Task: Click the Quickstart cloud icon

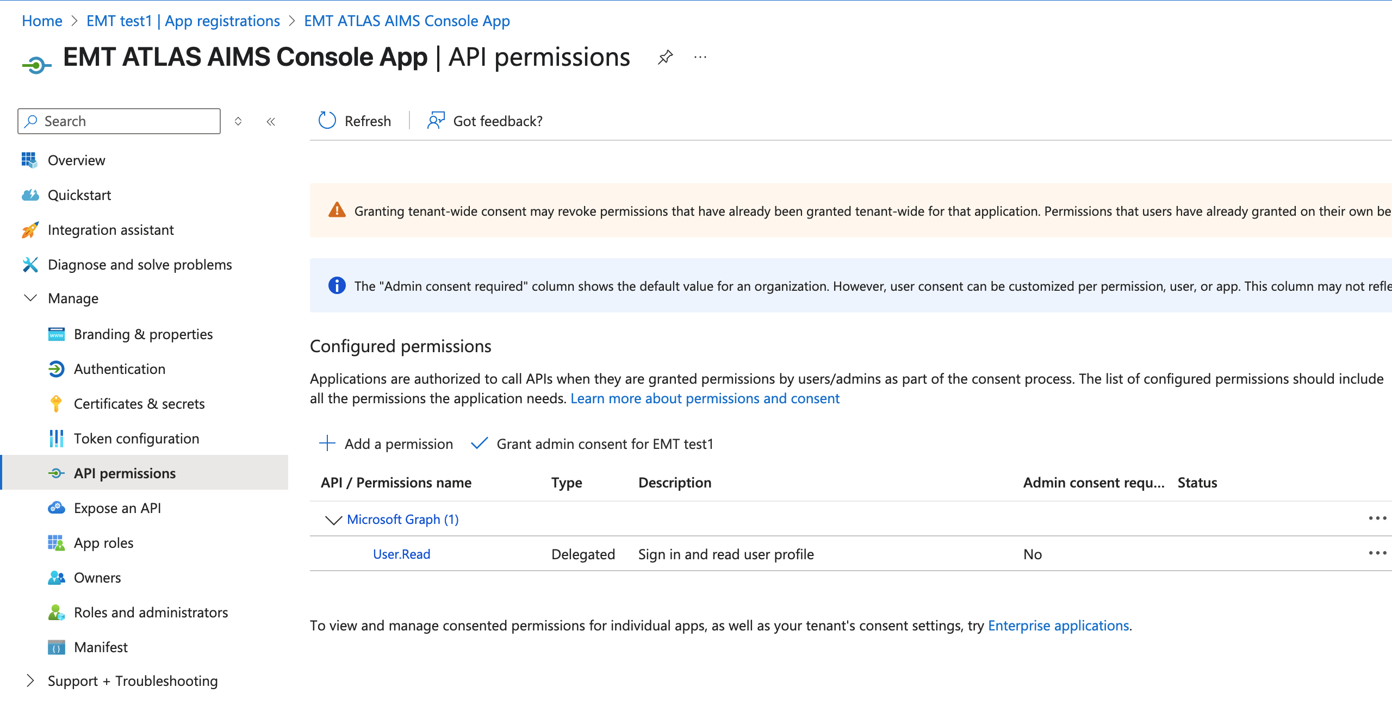Action: tap(30, 195)
